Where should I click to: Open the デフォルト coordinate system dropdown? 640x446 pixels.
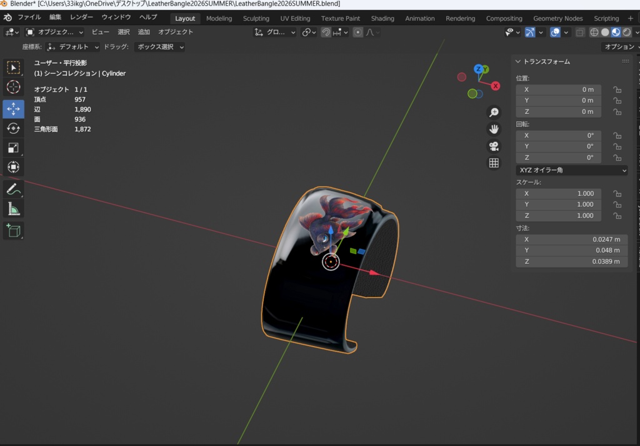click(72, 47)
